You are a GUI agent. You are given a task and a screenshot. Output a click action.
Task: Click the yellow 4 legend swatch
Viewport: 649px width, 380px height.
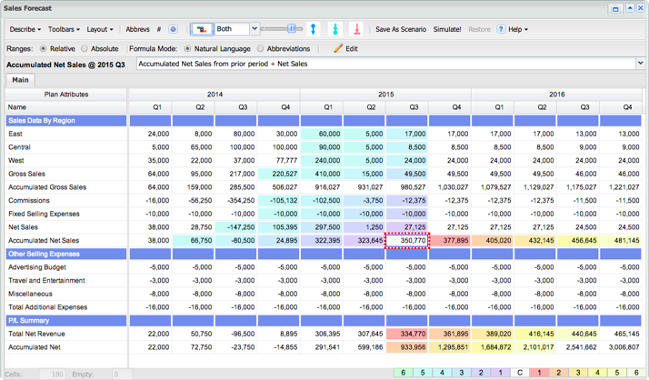click(598, 373)
